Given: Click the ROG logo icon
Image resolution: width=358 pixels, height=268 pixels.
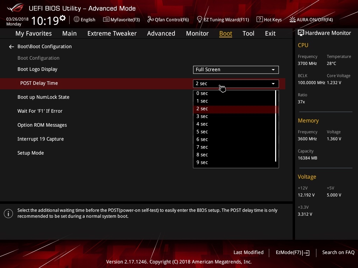Looking at the screenshot, I should [15, 8].
